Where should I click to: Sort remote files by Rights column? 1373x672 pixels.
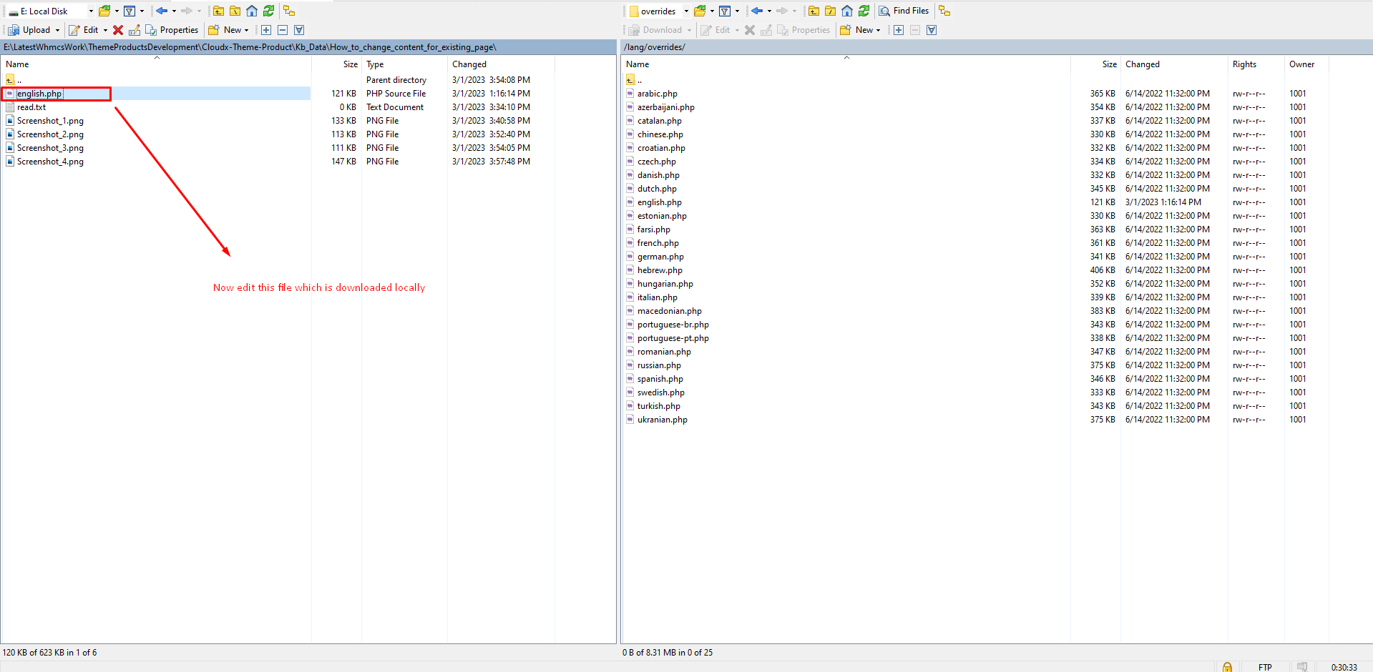pyautogui.click(x=1244, y=64)
